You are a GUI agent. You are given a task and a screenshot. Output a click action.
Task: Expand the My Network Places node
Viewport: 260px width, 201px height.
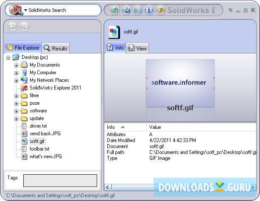click(x=16, y=81)
